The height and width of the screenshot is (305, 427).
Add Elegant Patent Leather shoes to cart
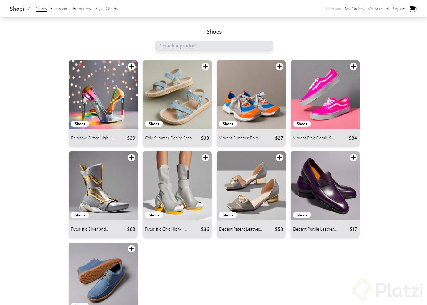coord(279,158)
